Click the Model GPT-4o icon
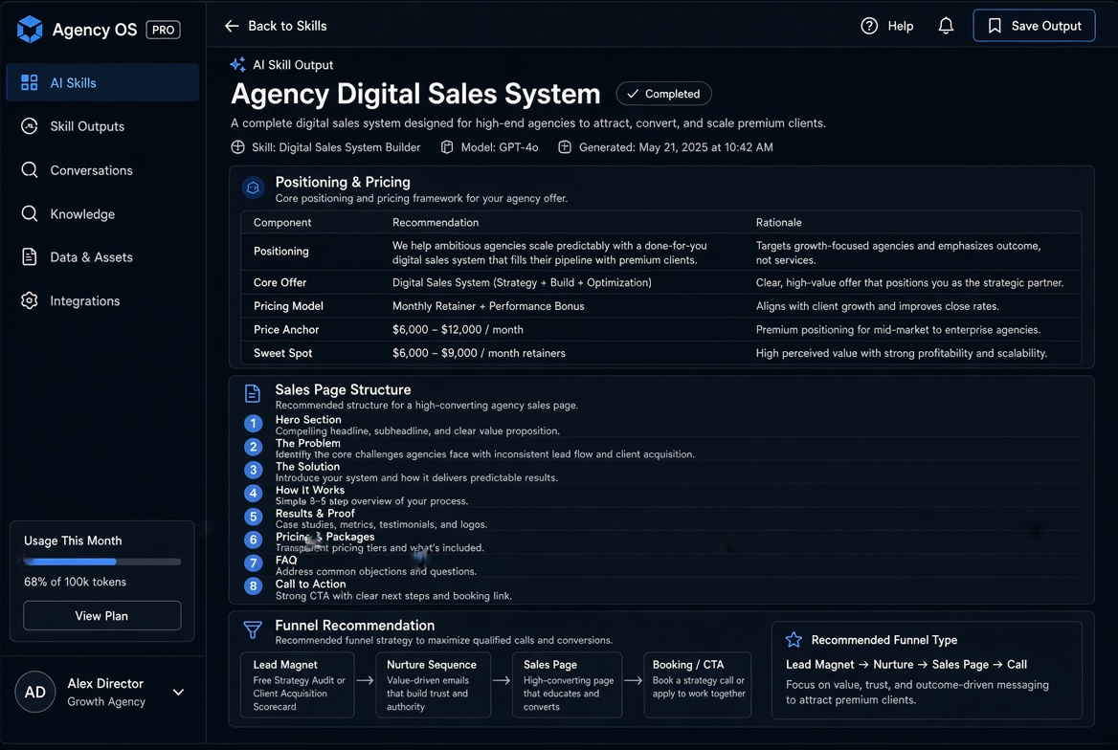1118x750 pixels. pyautogui.click(x=447, y=147)
